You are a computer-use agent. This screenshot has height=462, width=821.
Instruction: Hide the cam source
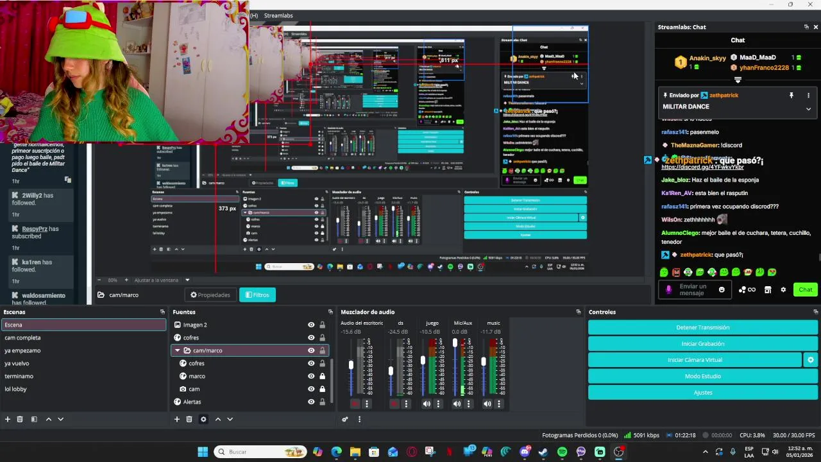click(311, 389)
